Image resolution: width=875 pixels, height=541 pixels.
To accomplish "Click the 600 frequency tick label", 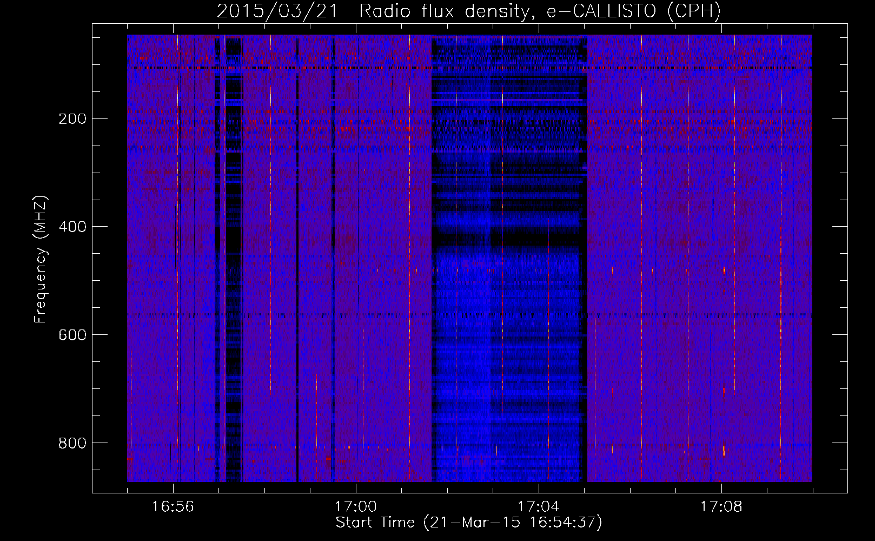I will pyautogui.click(x=72, y=335).
